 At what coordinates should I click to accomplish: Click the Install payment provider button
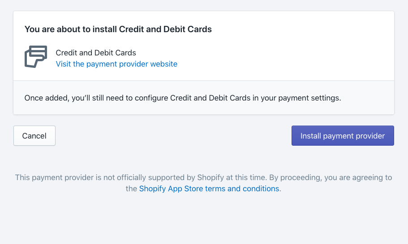pyautogui.click(x=343, y=136)
